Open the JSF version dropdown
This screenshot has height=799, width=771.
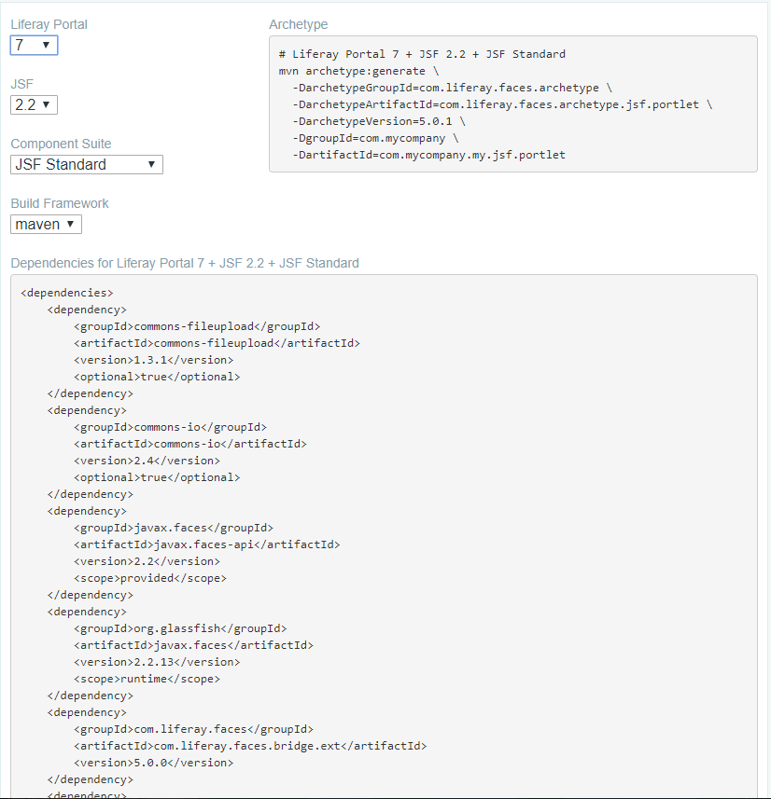tap(35, 105)
